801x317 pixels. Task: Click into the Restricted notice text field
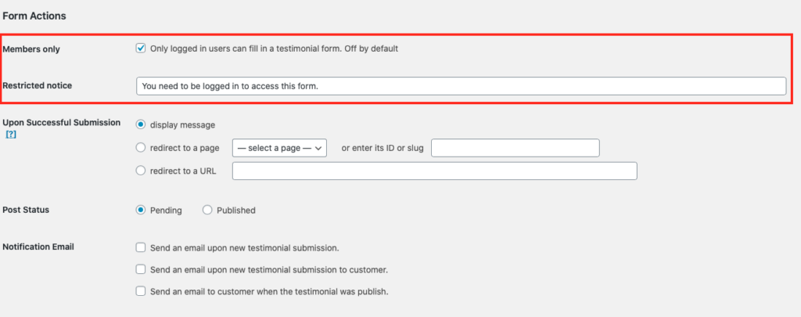(461, 86)
